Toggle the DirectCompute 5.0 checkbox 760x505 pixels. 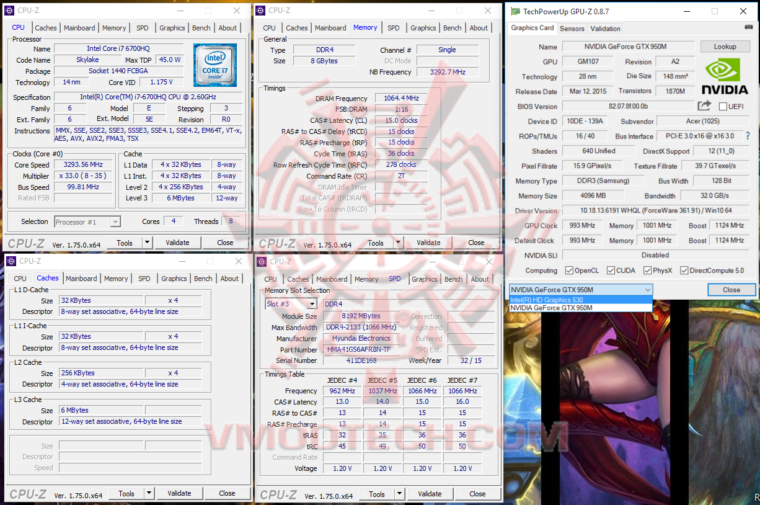pos(684,270)
